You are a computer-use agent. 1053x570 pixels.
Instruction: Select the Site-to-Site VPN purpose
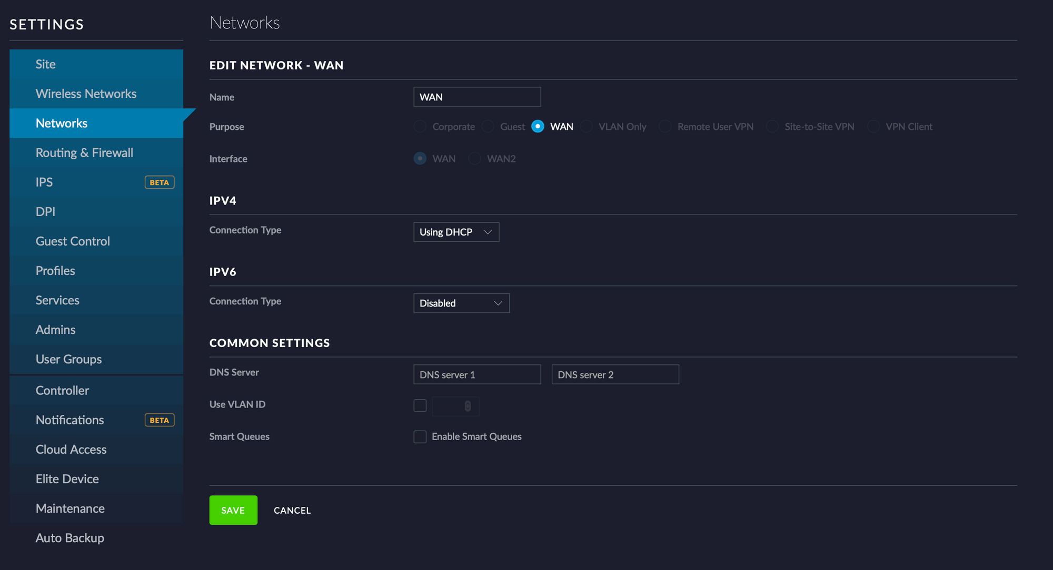(x=772, y=127)
